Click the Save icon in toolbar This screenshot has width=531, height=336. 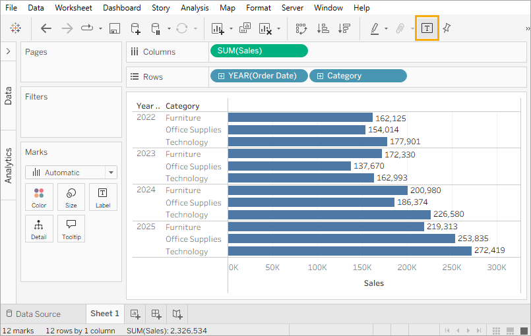(114, 28)
